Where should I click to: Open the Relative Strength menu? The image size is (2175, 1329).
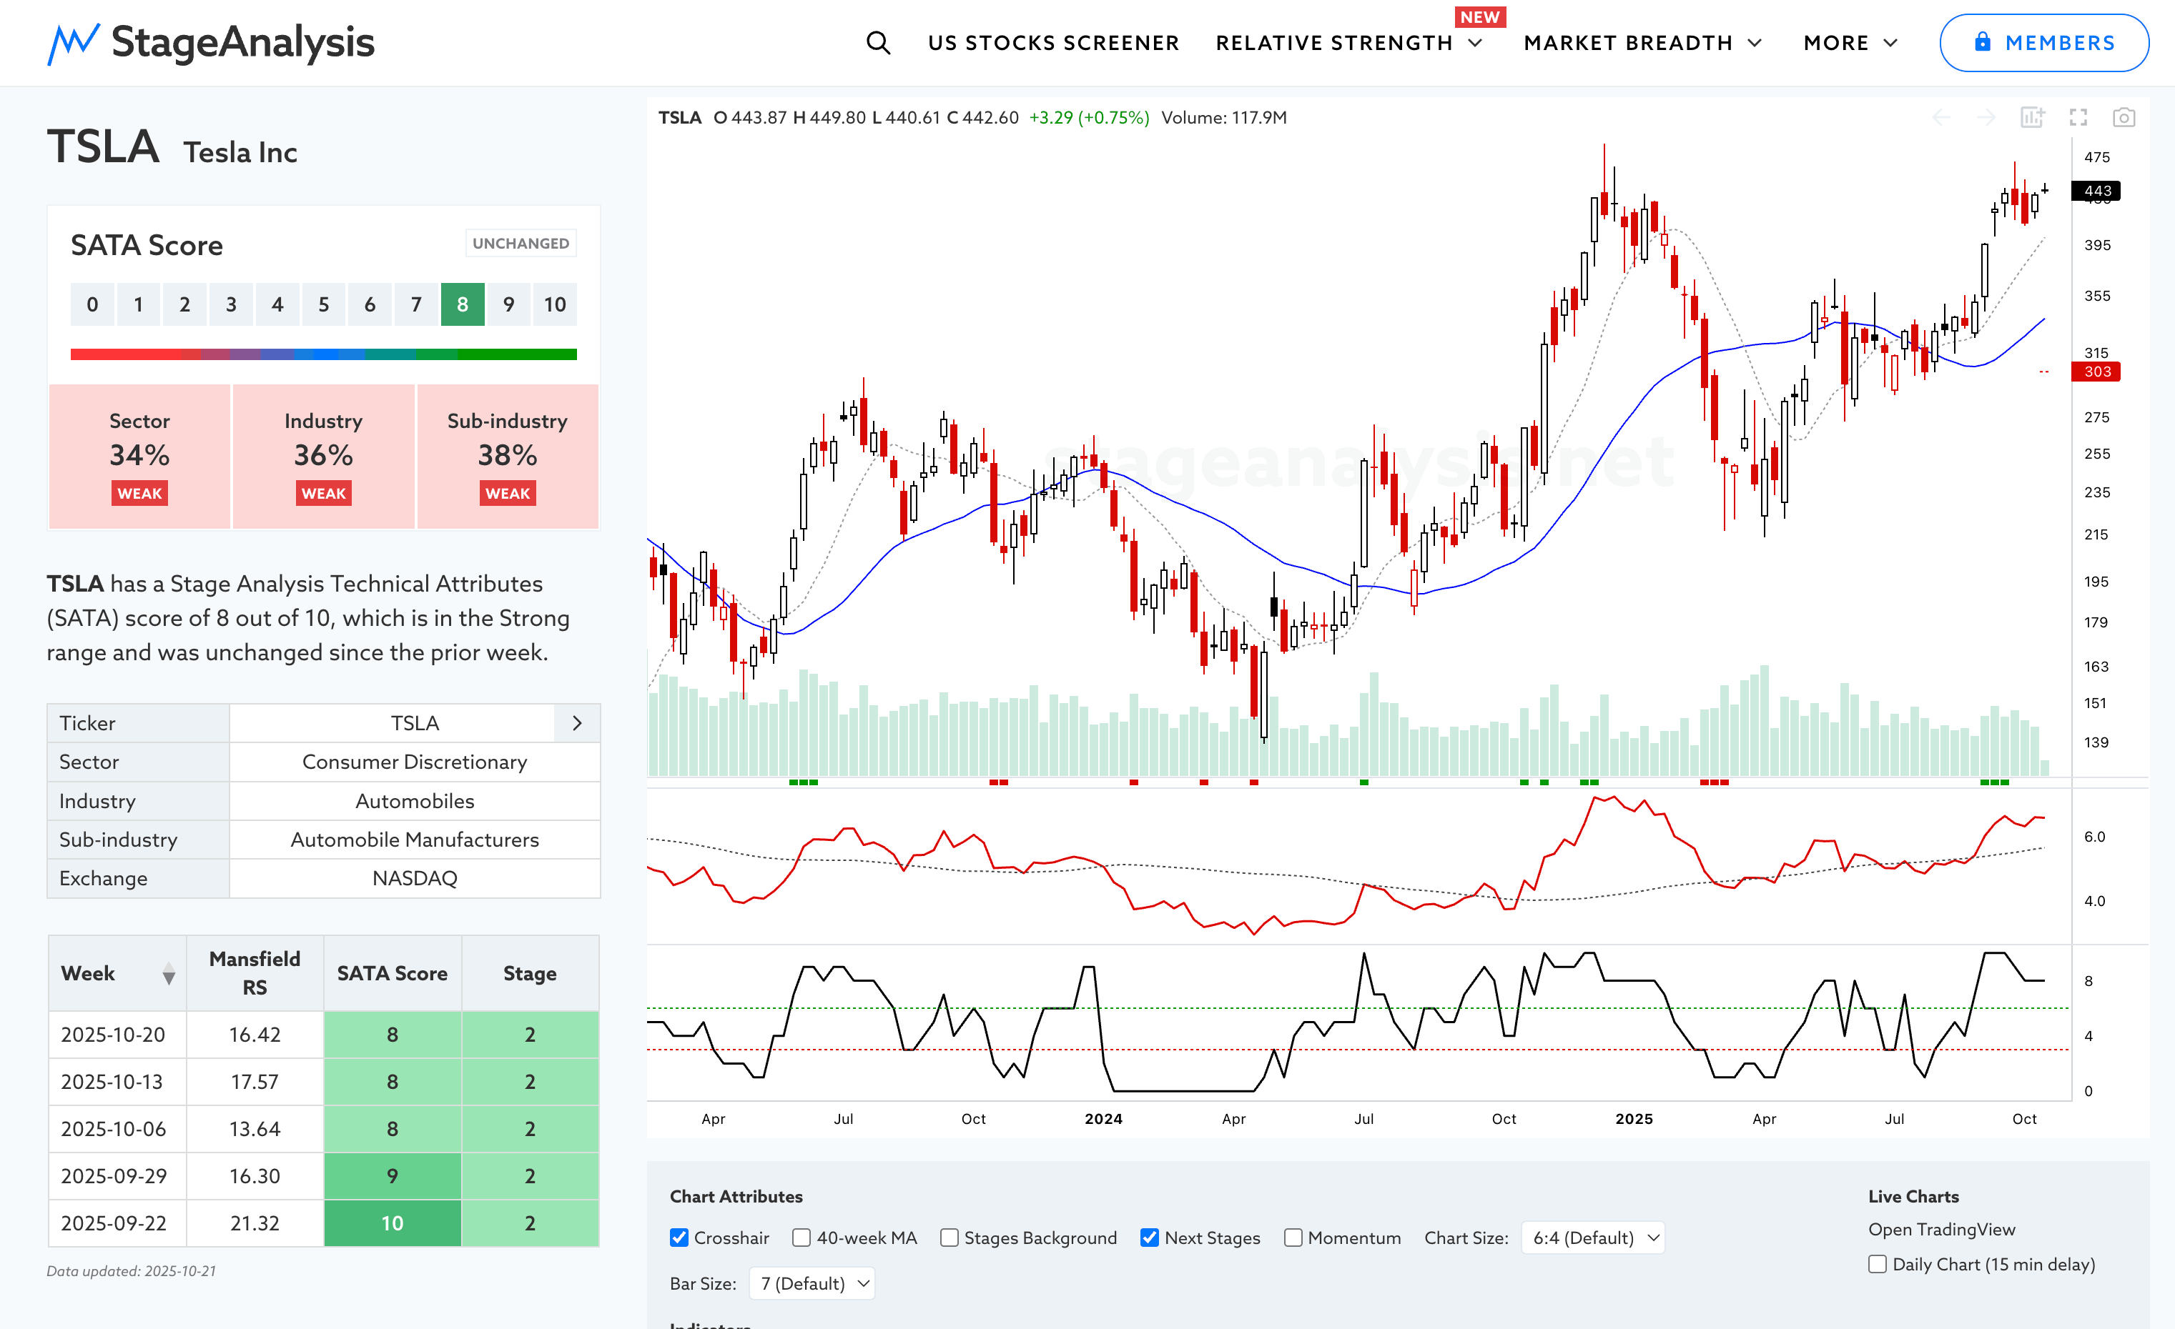pyautogui.click(x=1348, y=42)
